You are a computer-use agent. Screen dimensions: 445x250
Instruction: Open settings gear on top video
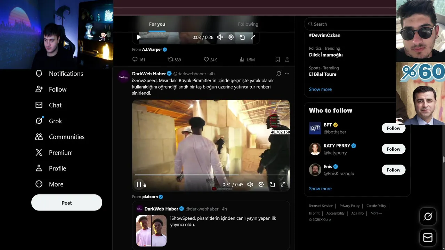[x=231, y=37]
